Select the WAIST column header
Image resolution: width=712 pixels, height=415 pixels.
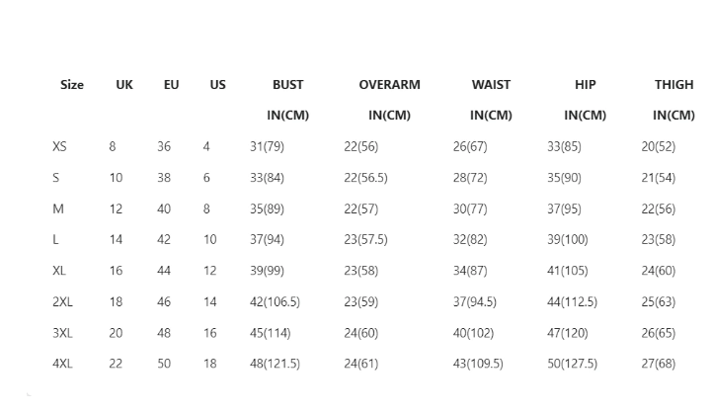click(491, 85)
